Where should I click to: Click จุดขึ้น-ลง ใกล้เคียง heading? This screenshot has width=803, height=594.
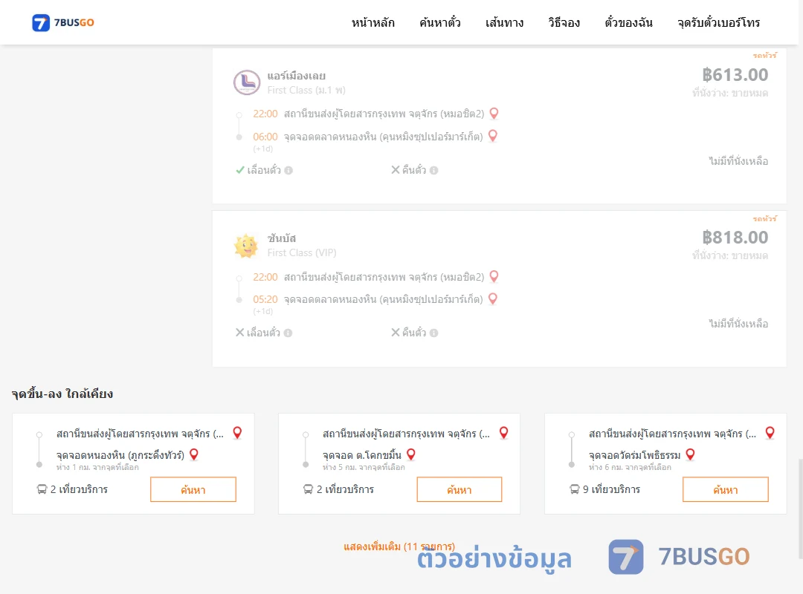tap(62, 394)
